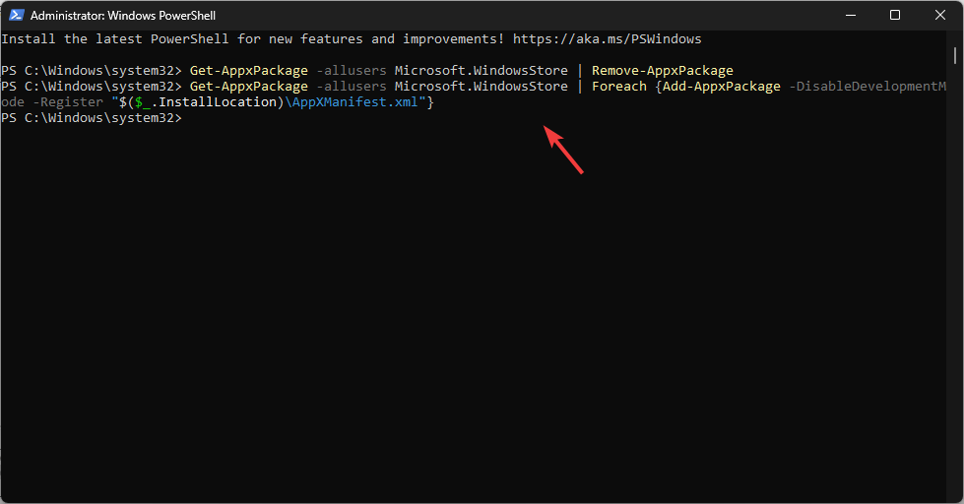
Task: Close the Administrator PowerShell window
Action: coord(939,15)
